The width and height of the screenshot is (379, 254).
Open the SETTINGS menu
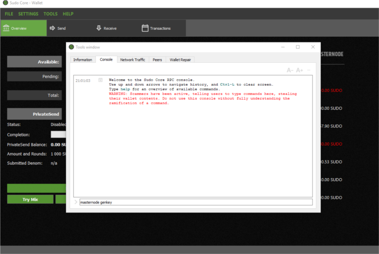tap(28, 14)
